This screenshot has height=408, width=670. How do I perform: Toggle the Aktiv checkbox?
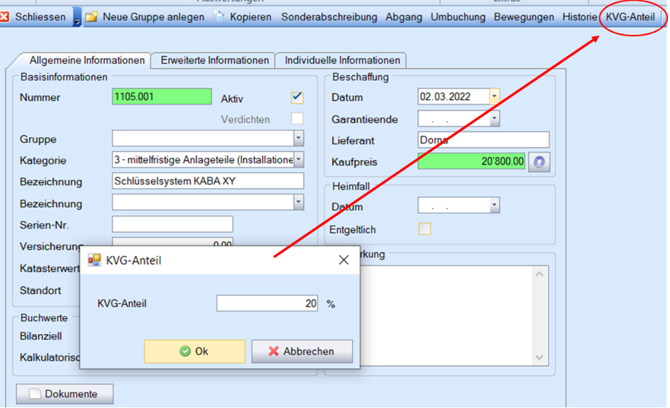click(297, 97)
